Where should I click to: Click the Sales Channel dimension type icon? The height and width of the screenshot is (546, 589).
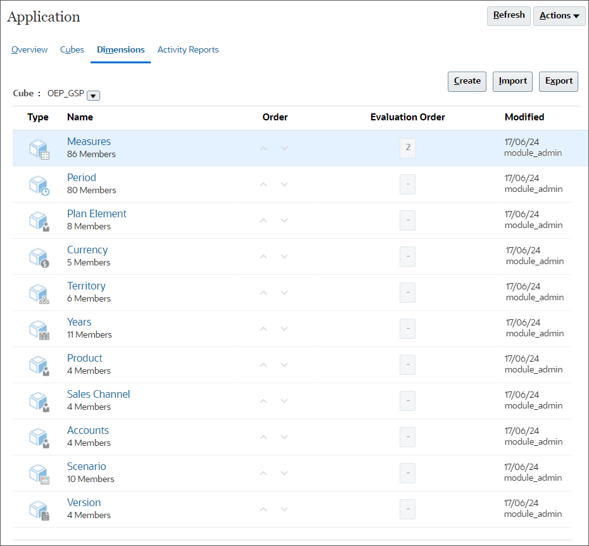point(39,400)
